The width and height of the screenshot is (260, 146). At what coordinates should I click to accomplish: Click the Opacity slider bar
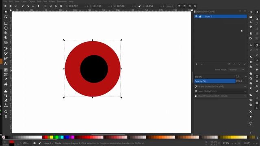pyautogui.click(x=215, y=81)
